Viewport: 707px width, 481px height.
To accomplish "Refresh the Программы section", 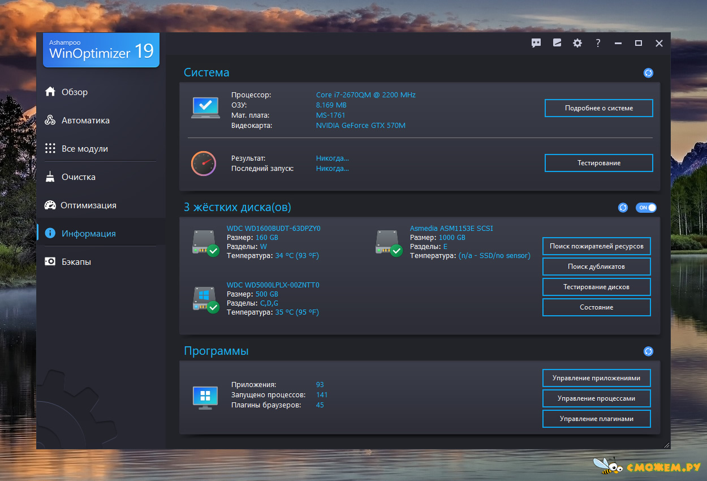I will pos(648,351).
